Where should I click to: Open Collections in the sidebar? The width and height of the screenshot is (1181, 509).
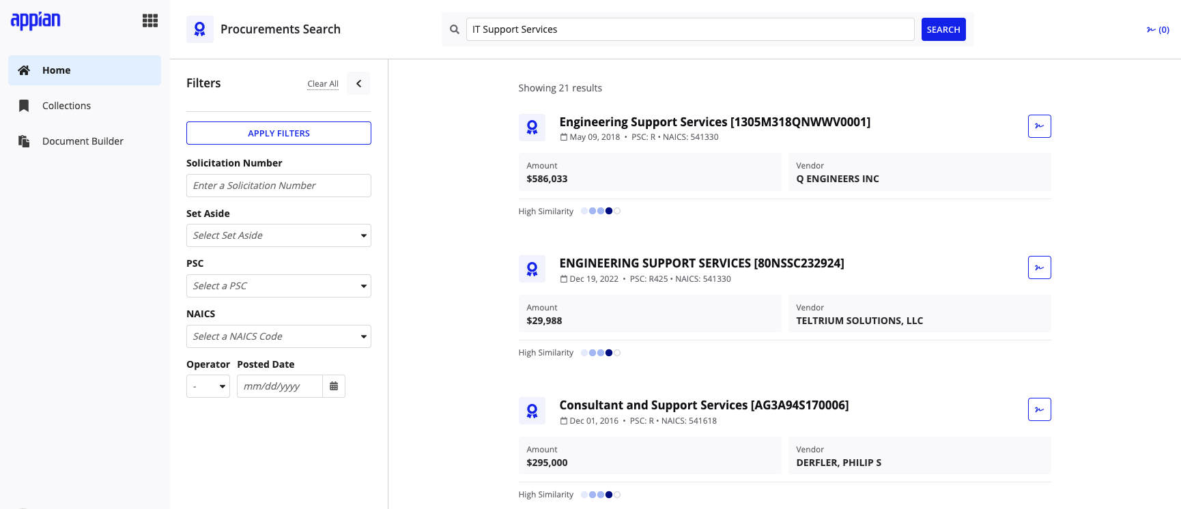(x=85, y=106)
